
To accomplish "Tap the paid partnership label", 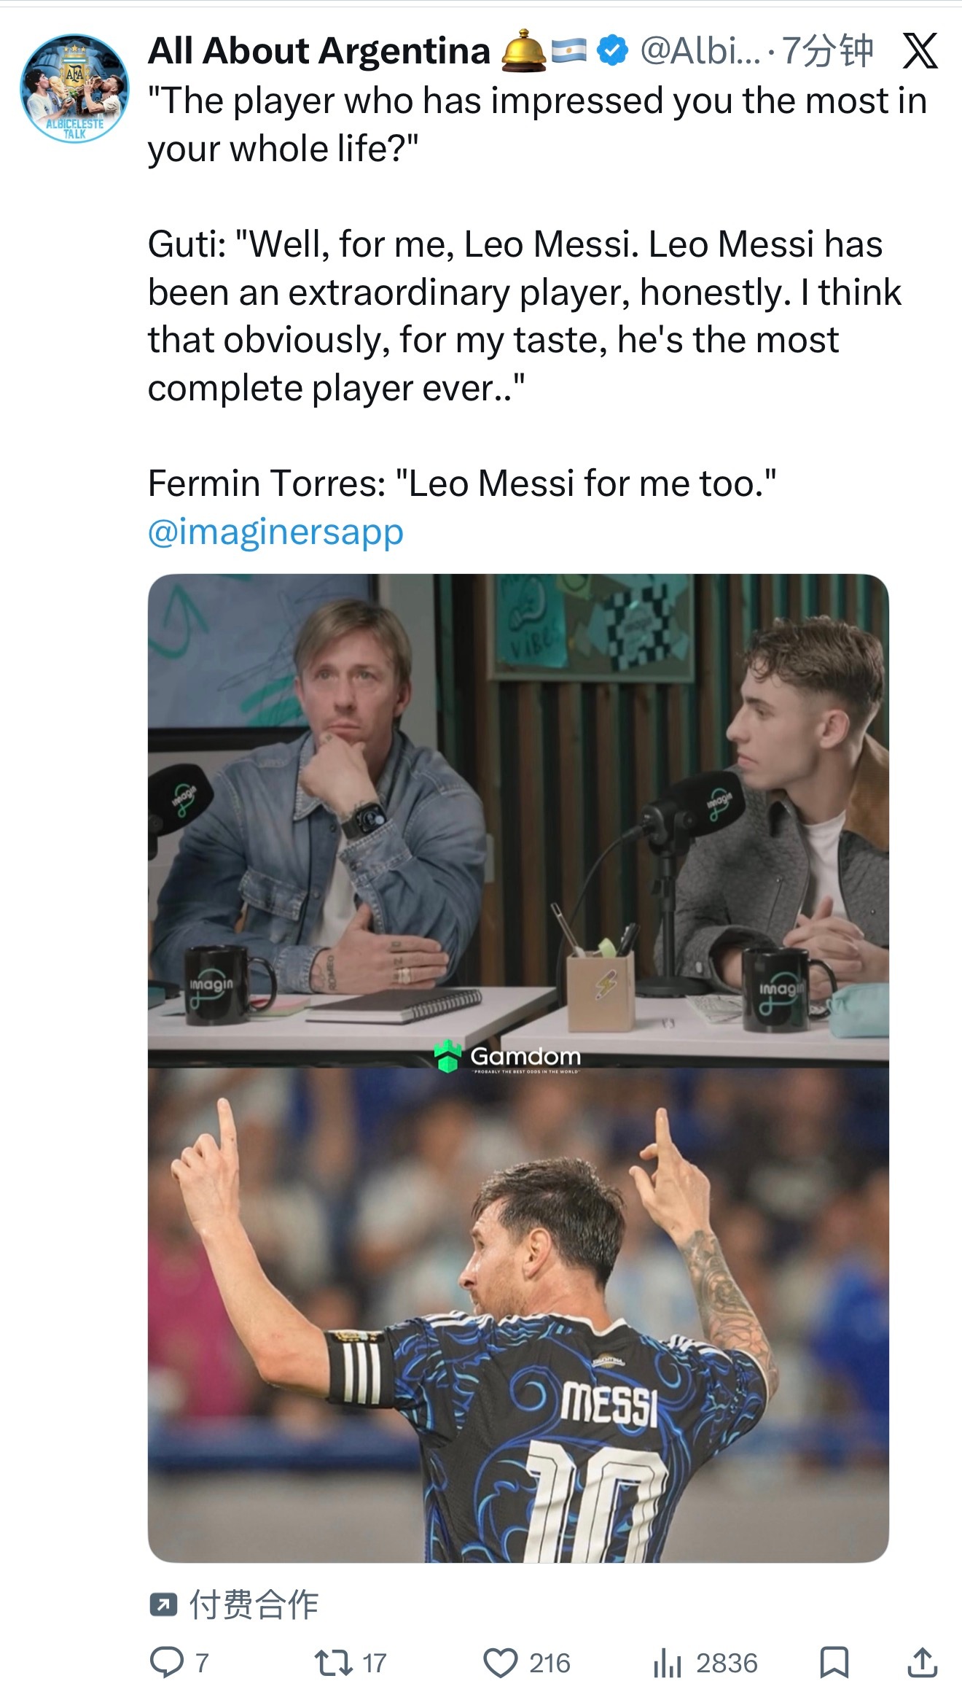I will point(254,1604).
